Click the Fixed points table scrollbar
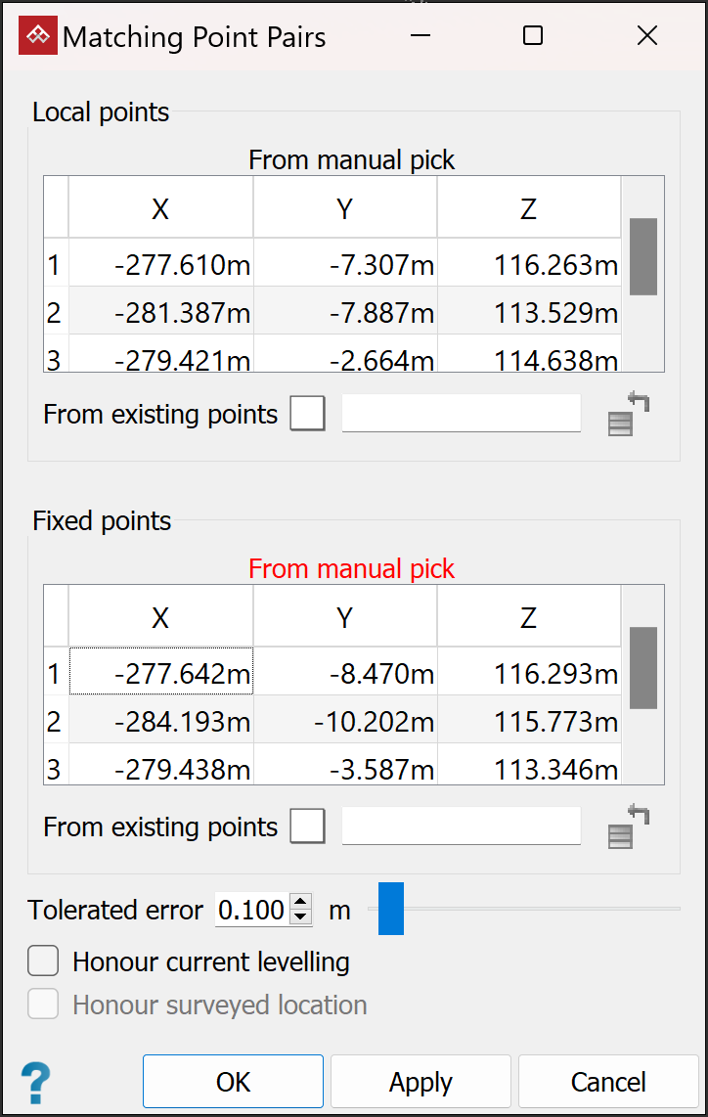The image size is (708, 1117). (x=642, y=667)
